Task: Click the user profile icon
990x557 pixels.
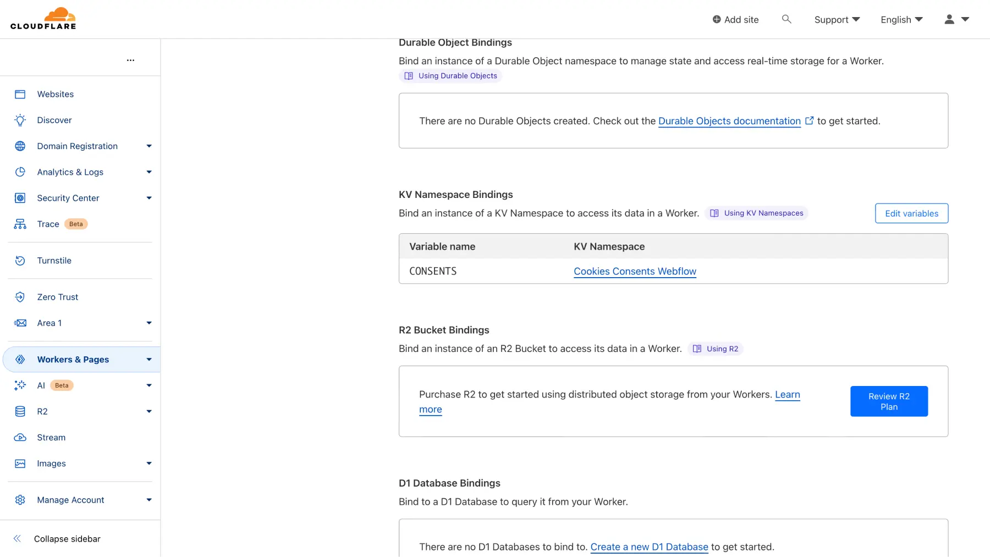Action: (949, 19)
